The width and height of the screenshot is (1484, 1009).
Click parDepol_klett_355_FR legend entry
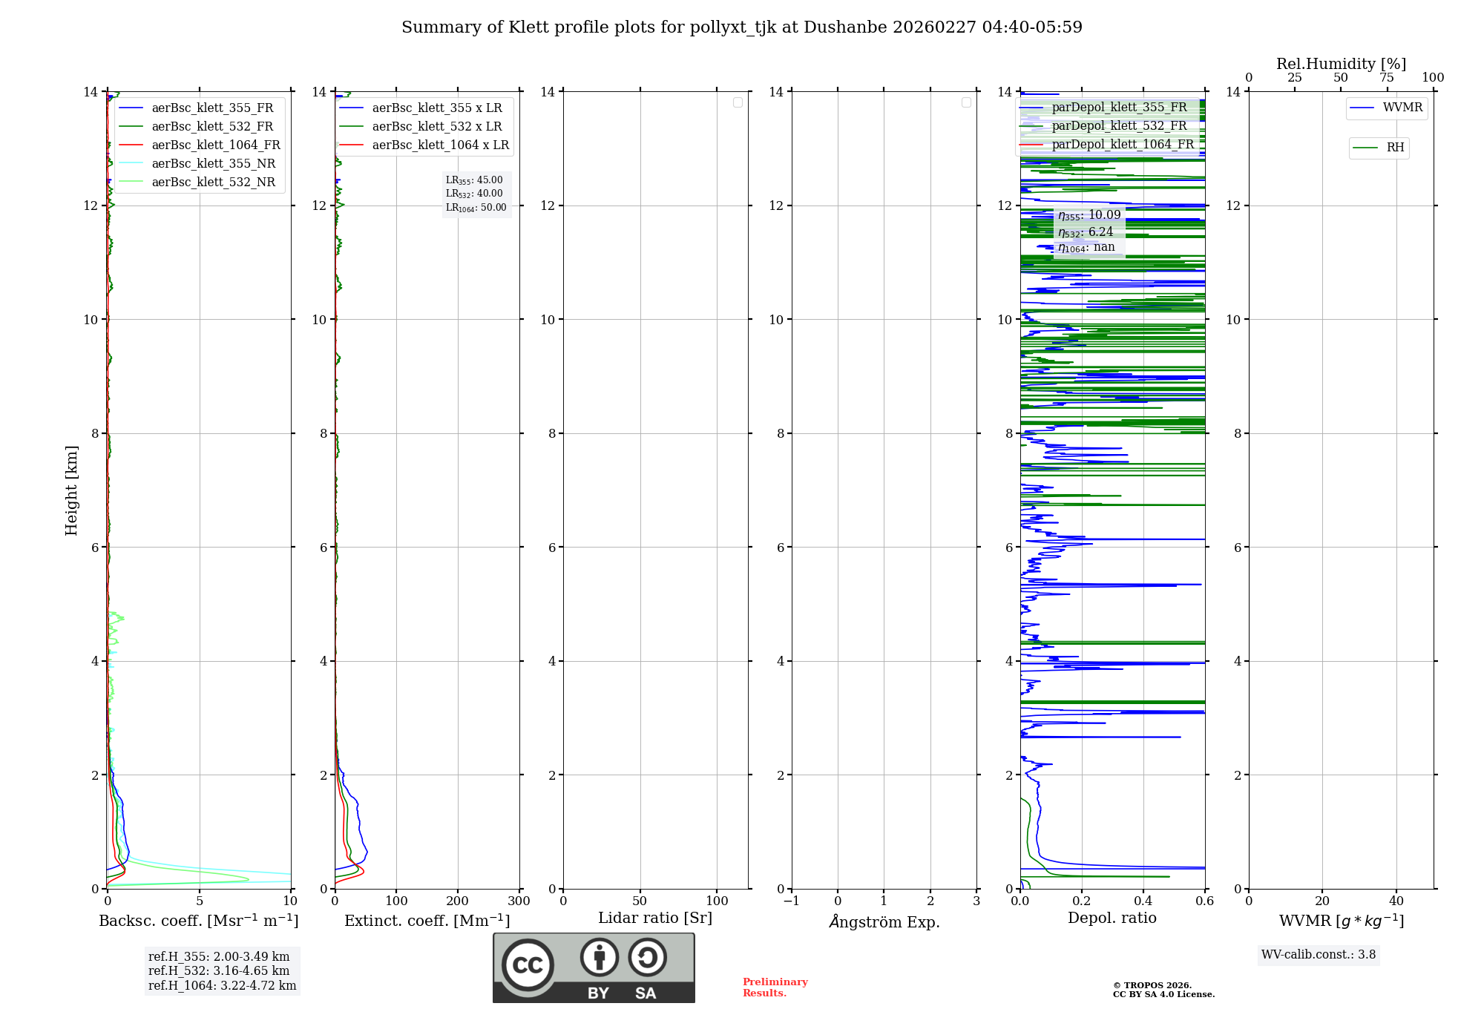click(x=1119, y=108)
